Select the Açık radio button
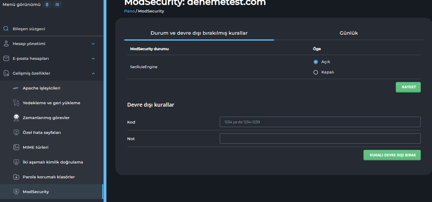The width and height of the screenshot is (432, 202). click(x=316, y=62)
